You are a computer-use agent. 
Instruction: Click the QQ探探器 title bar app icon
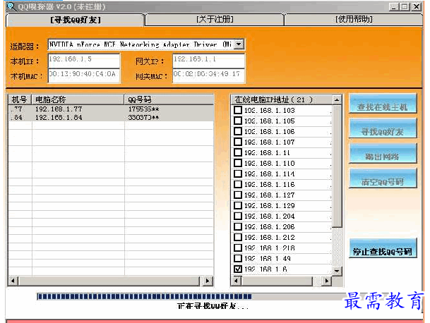11,6
